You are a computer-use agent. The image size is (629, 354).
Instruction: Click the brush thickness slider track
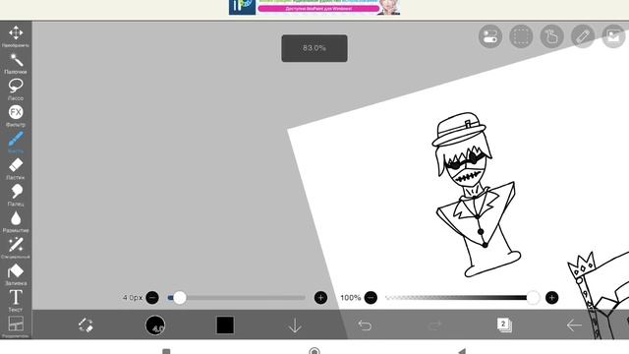pyautogui.click(x=237, y=298)
